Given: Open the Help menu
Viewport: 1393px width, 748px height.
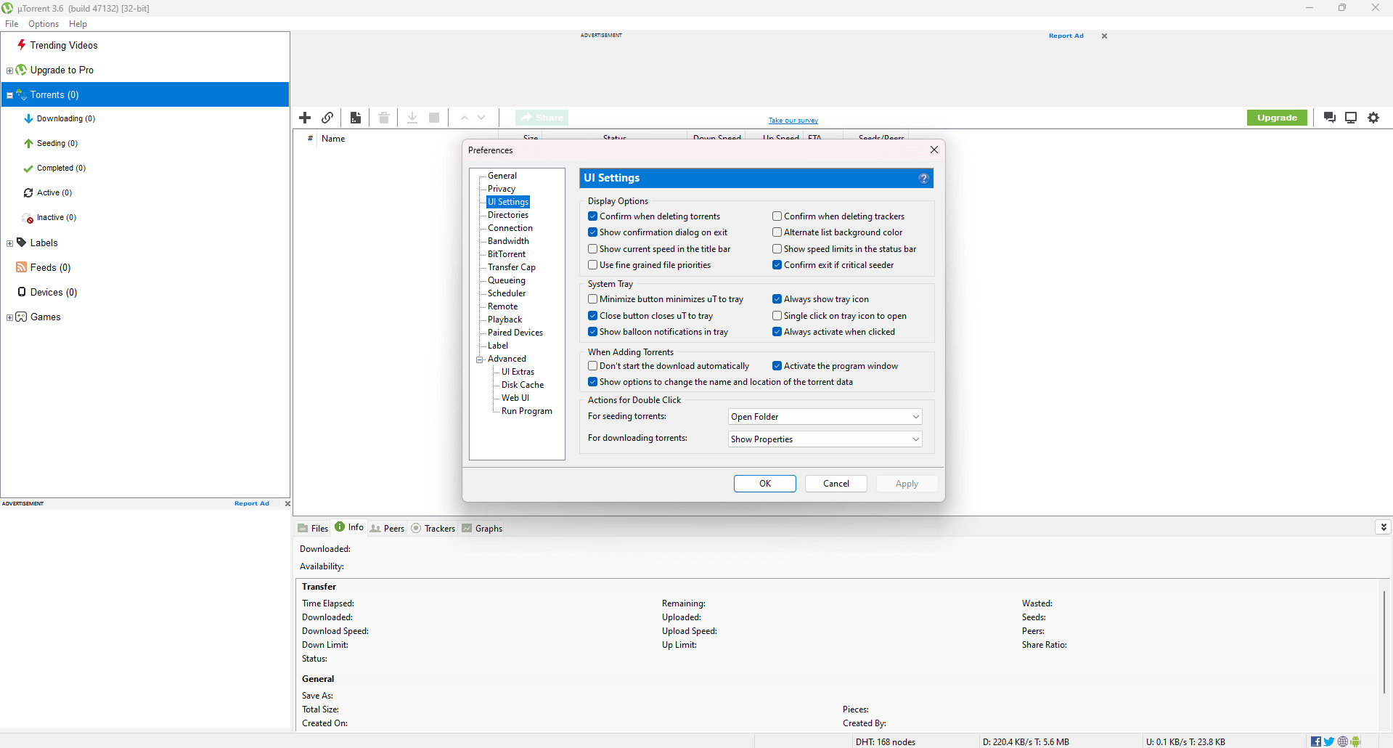Looking at the screenshot, I should [78, 24].
